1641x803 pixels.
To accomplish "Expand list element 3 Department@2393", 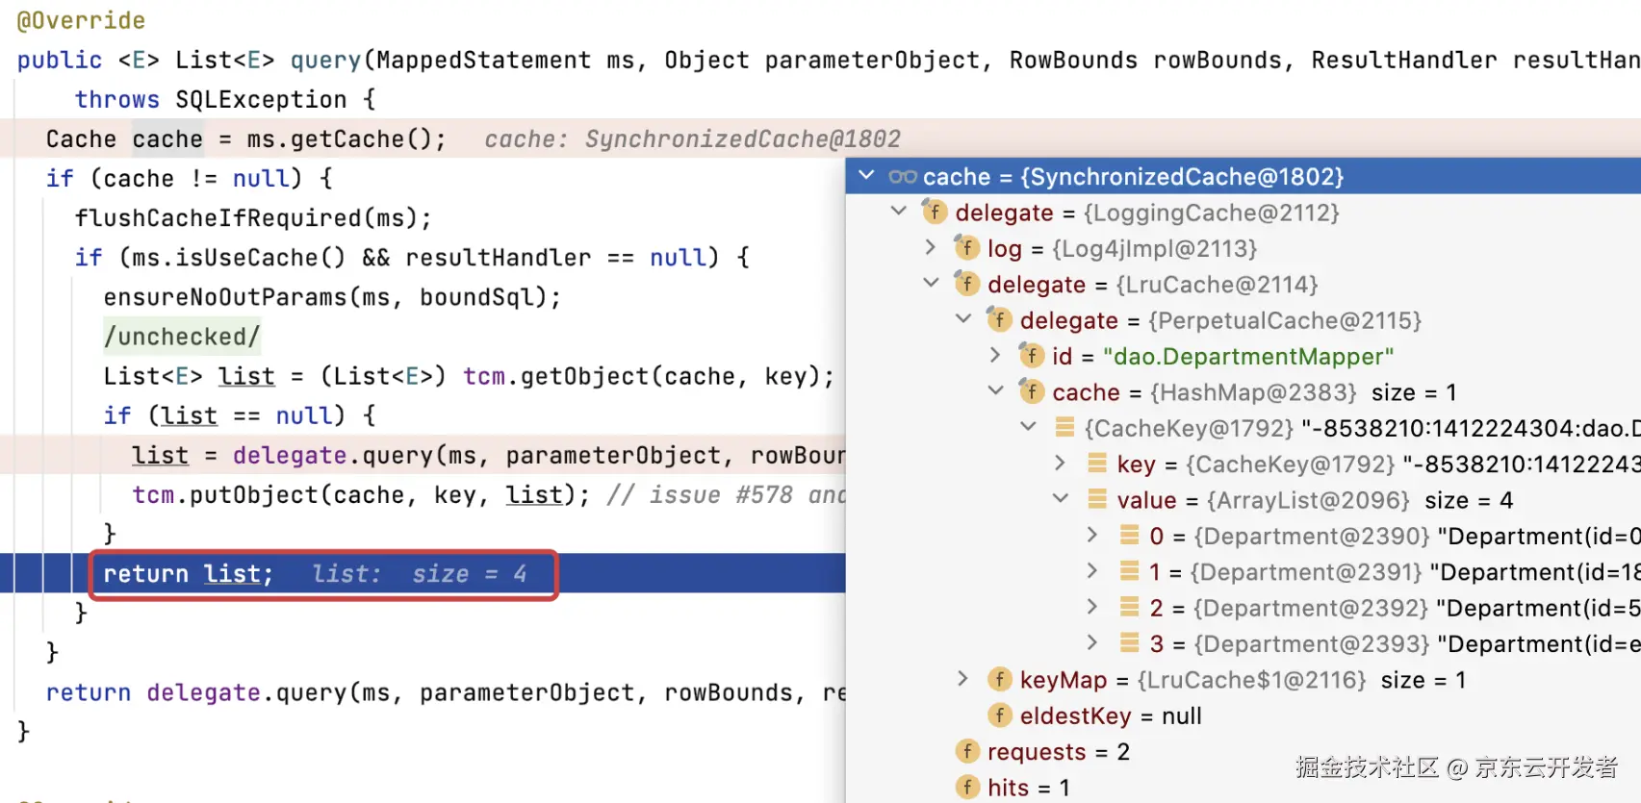I will (1092, 642).
